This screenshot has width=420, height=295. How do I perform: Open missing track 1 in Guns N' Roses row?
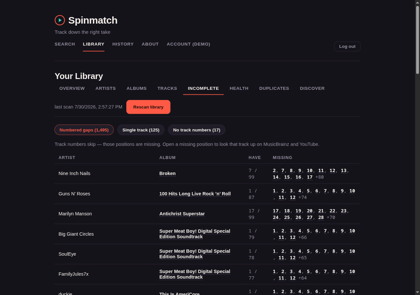coord(274,191)
